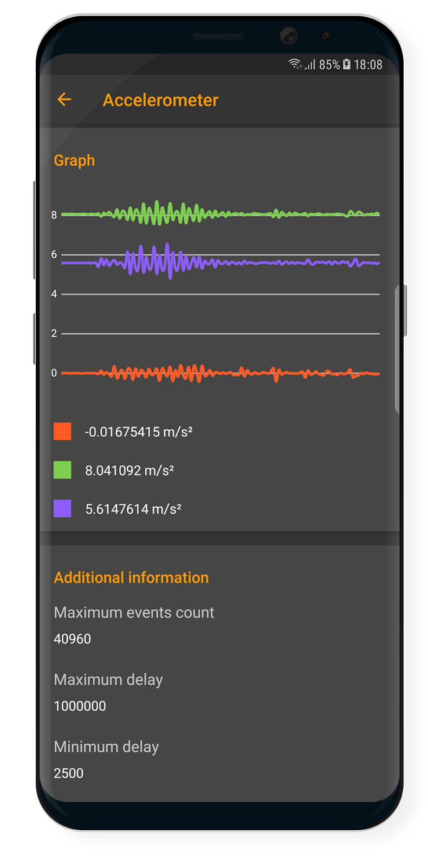428x866 pixels.
Task: Tap the 5.6147614 m/s² reading
Action: (133, 509)
